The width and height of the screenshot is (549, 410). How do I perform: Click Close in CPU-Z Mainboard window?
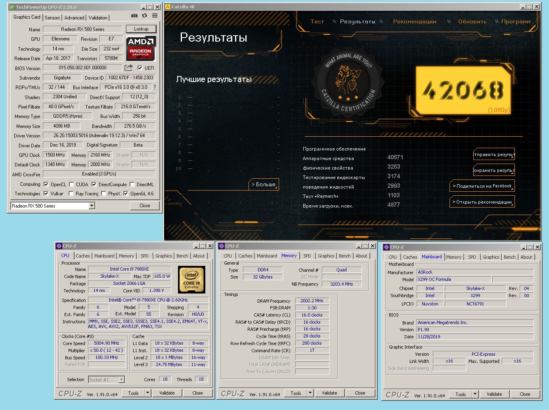(525, 394)
